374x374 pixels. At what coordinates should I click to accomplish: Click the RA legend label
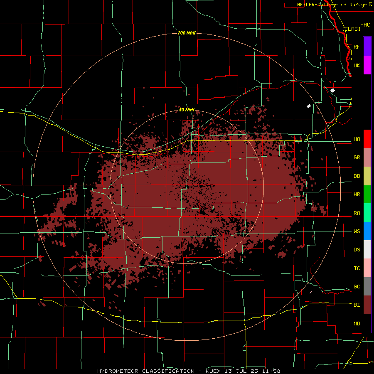357,213
